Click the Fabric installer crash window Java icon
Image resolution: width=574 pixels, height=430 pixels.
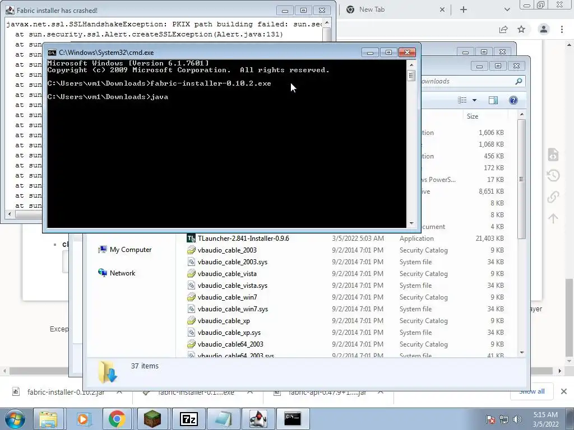[x=10, y=10]
